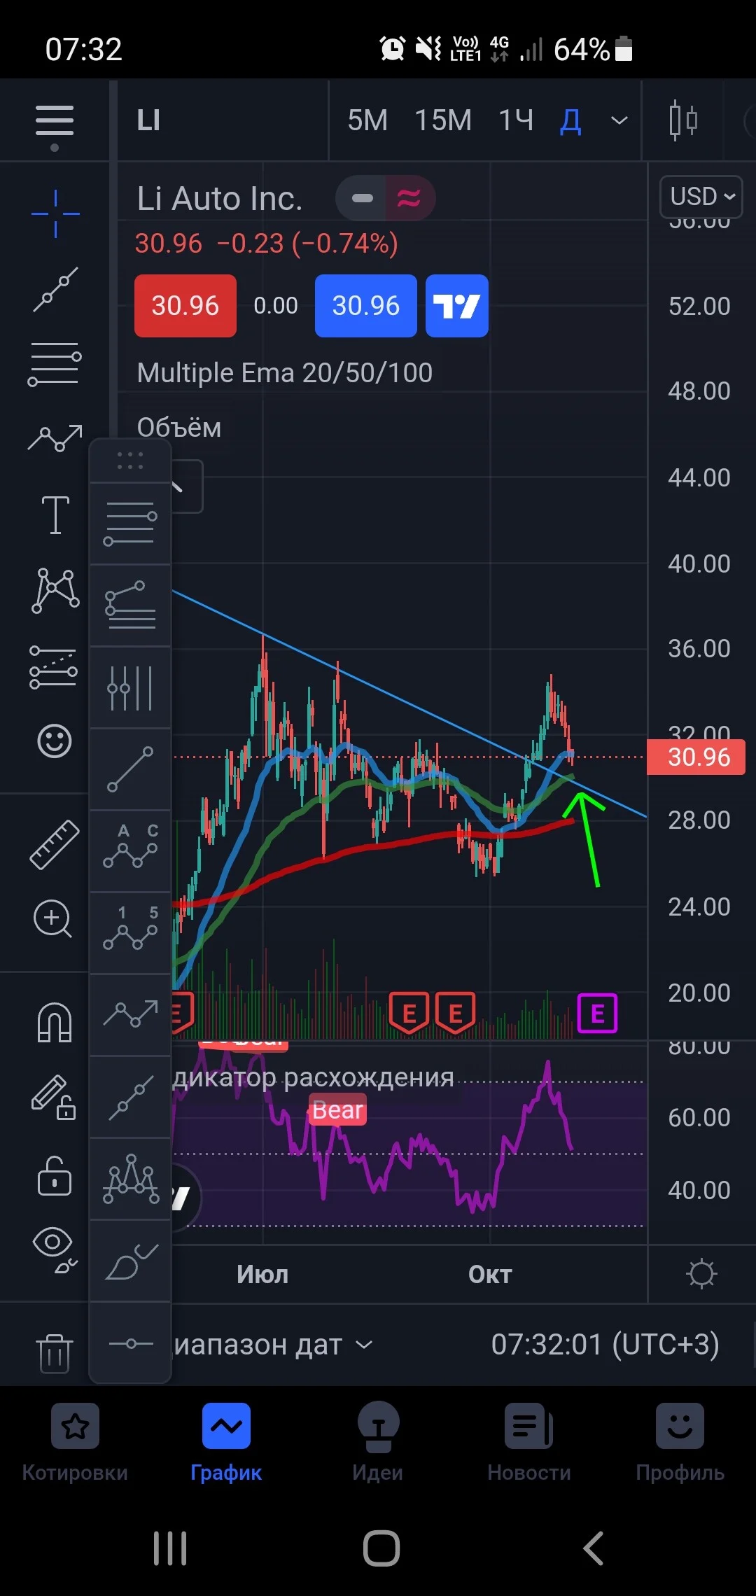Select the crosshair cursor tool

click(x=55, y=213)
